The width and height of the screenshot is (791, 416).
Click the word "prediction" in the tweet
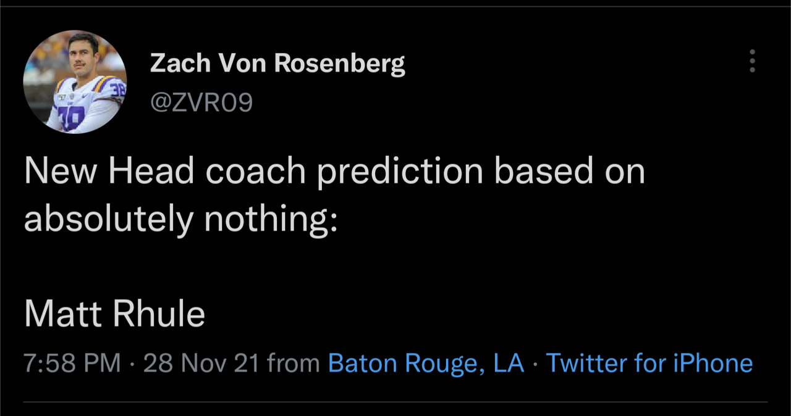[x=400, y=171]
